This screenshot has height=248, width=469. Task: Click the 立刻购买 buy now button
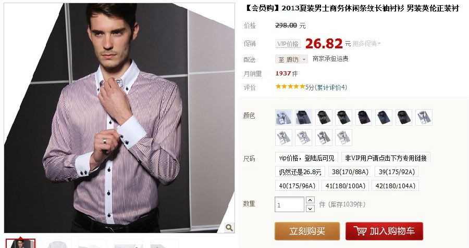click(307, 231)
